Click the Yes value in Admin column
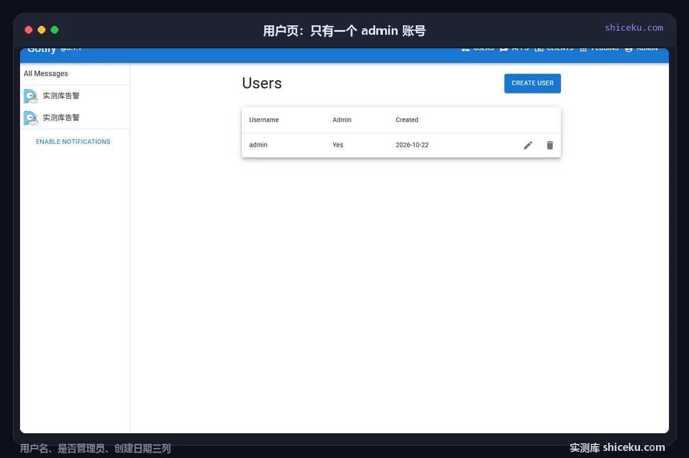This screenshot has height=458, width=689. point(337,145)
